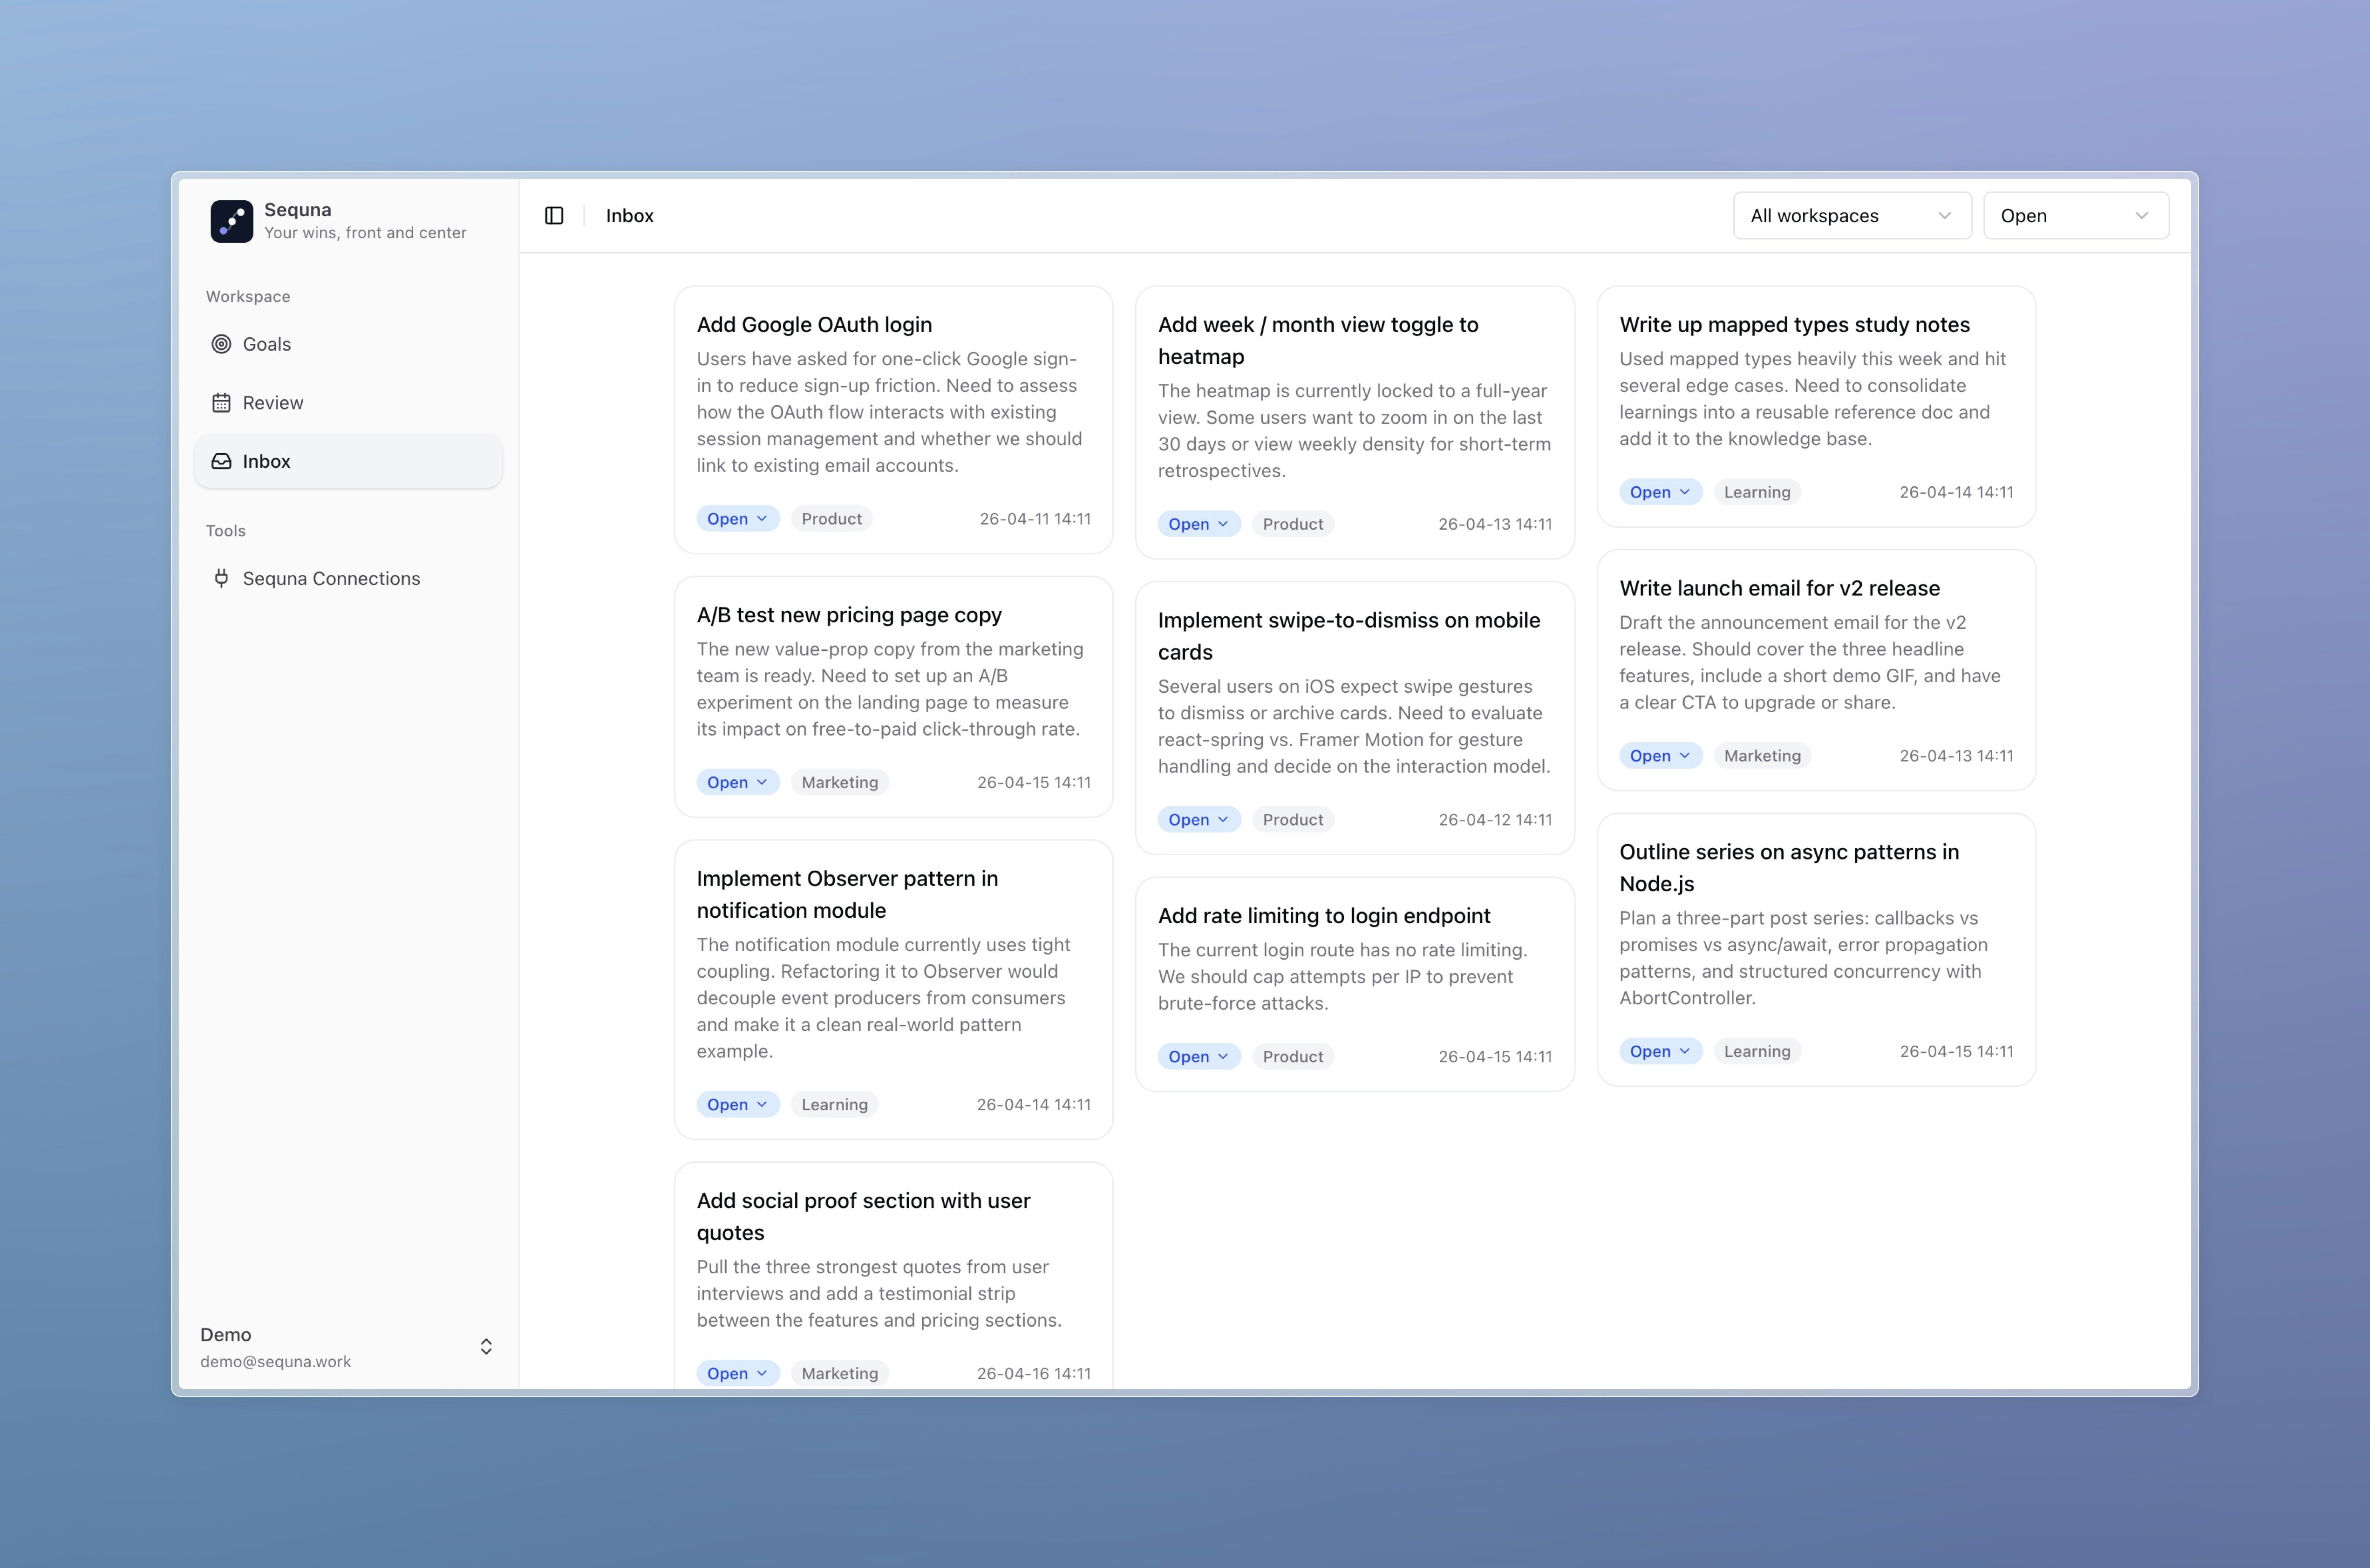This screenshot has width=2370, height=1568.
Task: Click the Demo account switcher arrows
Action: click(486, 1347)
